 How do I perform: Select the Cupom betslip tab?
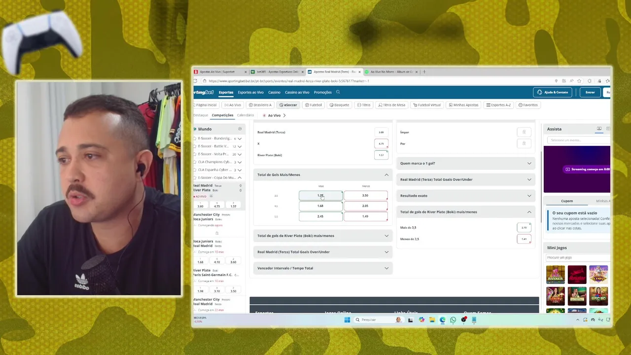pyautogui.click(x=567, y=201)
